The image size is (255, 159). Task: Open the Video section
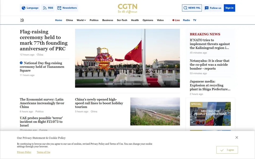(x=160, y=20)
